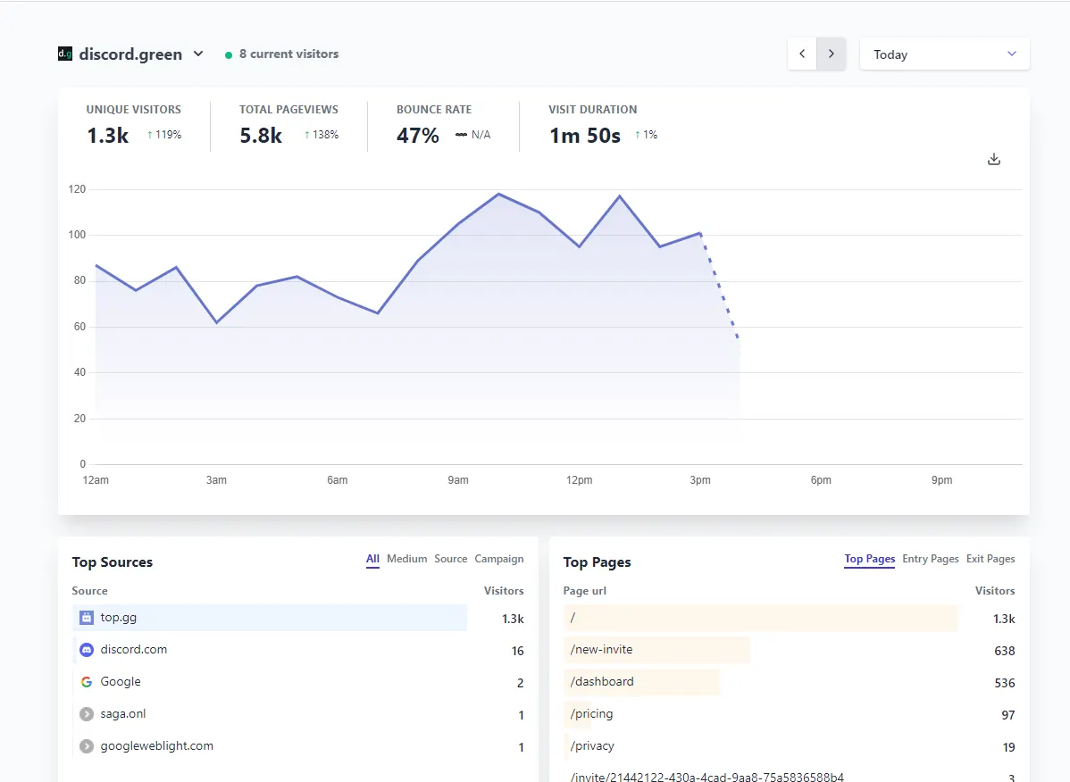Click the 138% pageviews change indicator
The height and width of the screenshot is (782, 1070).
coord(322,135)
